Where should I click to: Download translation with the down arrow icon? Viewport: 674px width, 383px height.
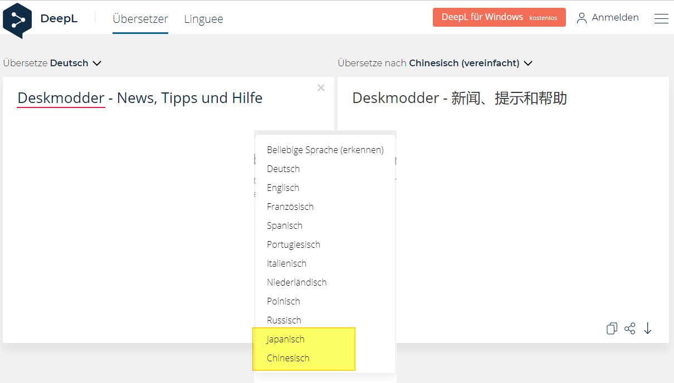coord(647,328)
